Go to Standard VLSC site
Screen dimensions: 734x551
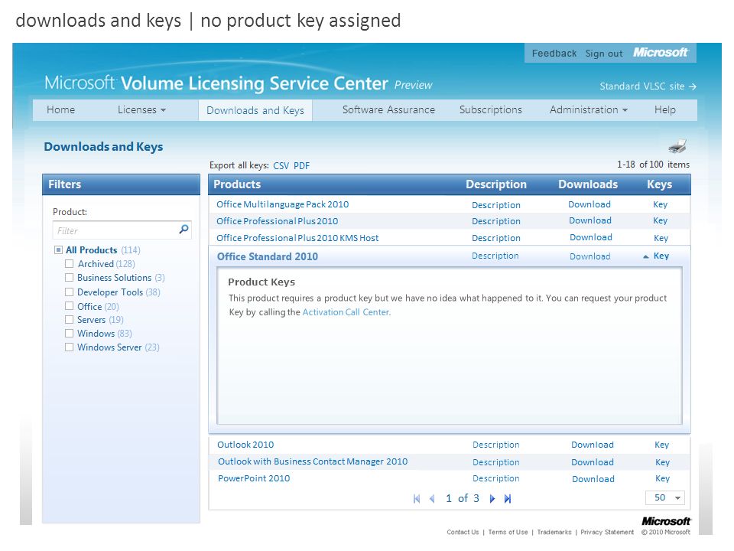coord(648,86)
